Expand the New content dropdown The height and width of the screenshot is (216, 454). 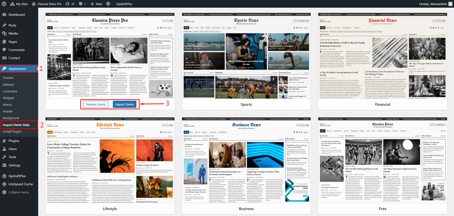pos(96,4)
